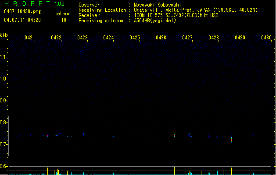Click the Receiving antenna label
This screenshot has width=276, height=175.
101,21
